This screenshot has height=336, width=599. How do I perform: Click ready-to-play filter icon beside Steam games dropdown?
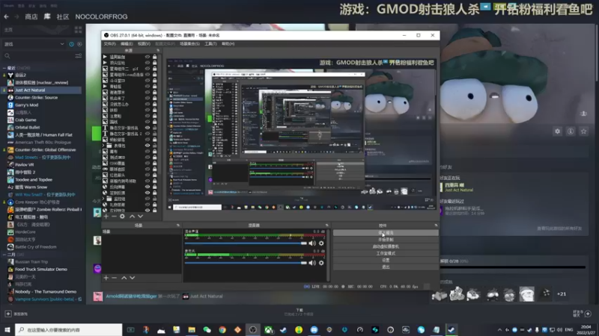[79, 44]
